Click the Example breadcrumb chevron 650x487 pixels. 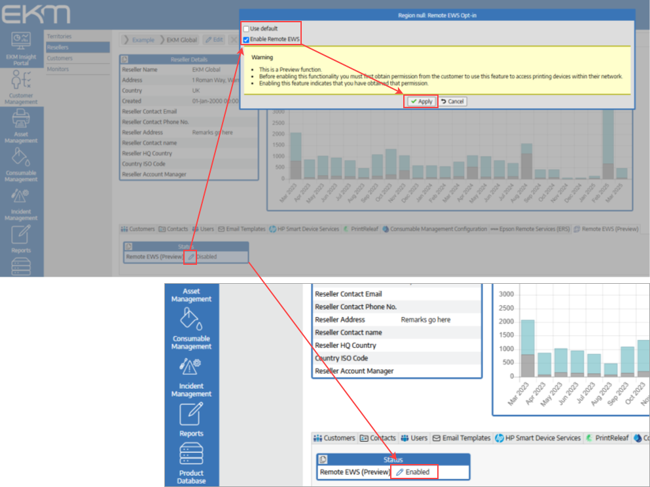(126, 40)
